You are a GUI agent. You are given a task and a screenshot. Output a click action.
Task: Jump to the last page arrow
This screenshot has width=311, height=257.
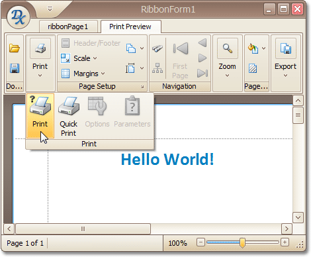202,73
